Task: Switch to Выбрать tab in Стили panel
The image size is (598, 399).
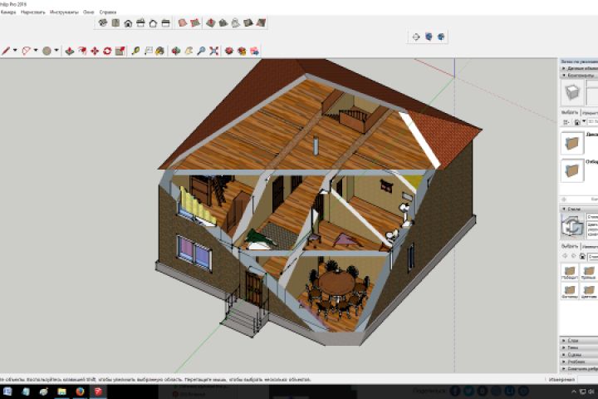Action: coord(570,247)
